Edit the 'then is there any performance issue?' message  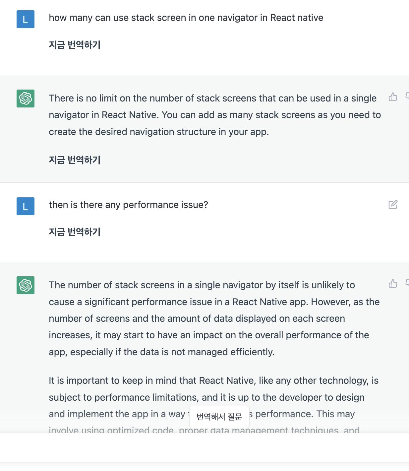coord(393,205)
